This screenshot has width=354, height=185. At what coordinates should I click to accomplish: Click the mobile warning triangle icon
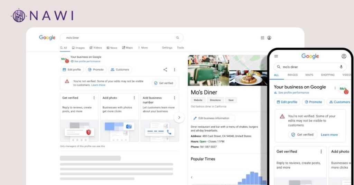(x=282, y=117)
